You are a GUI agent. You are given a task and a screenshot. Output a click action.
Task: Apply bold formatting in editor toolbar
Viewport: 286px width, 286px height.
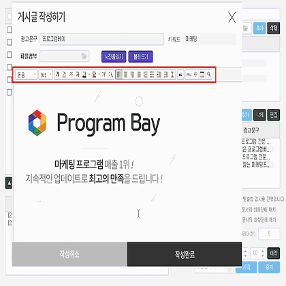click(x=57, y=74)
